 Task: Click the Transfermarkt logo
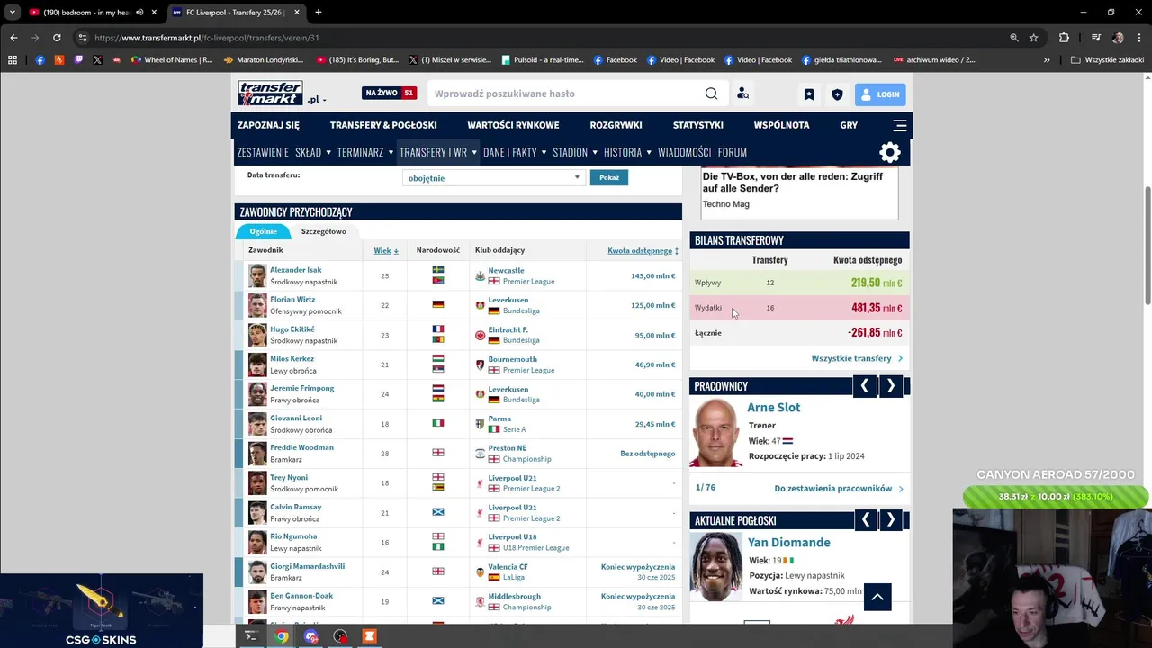click(270, 93)
